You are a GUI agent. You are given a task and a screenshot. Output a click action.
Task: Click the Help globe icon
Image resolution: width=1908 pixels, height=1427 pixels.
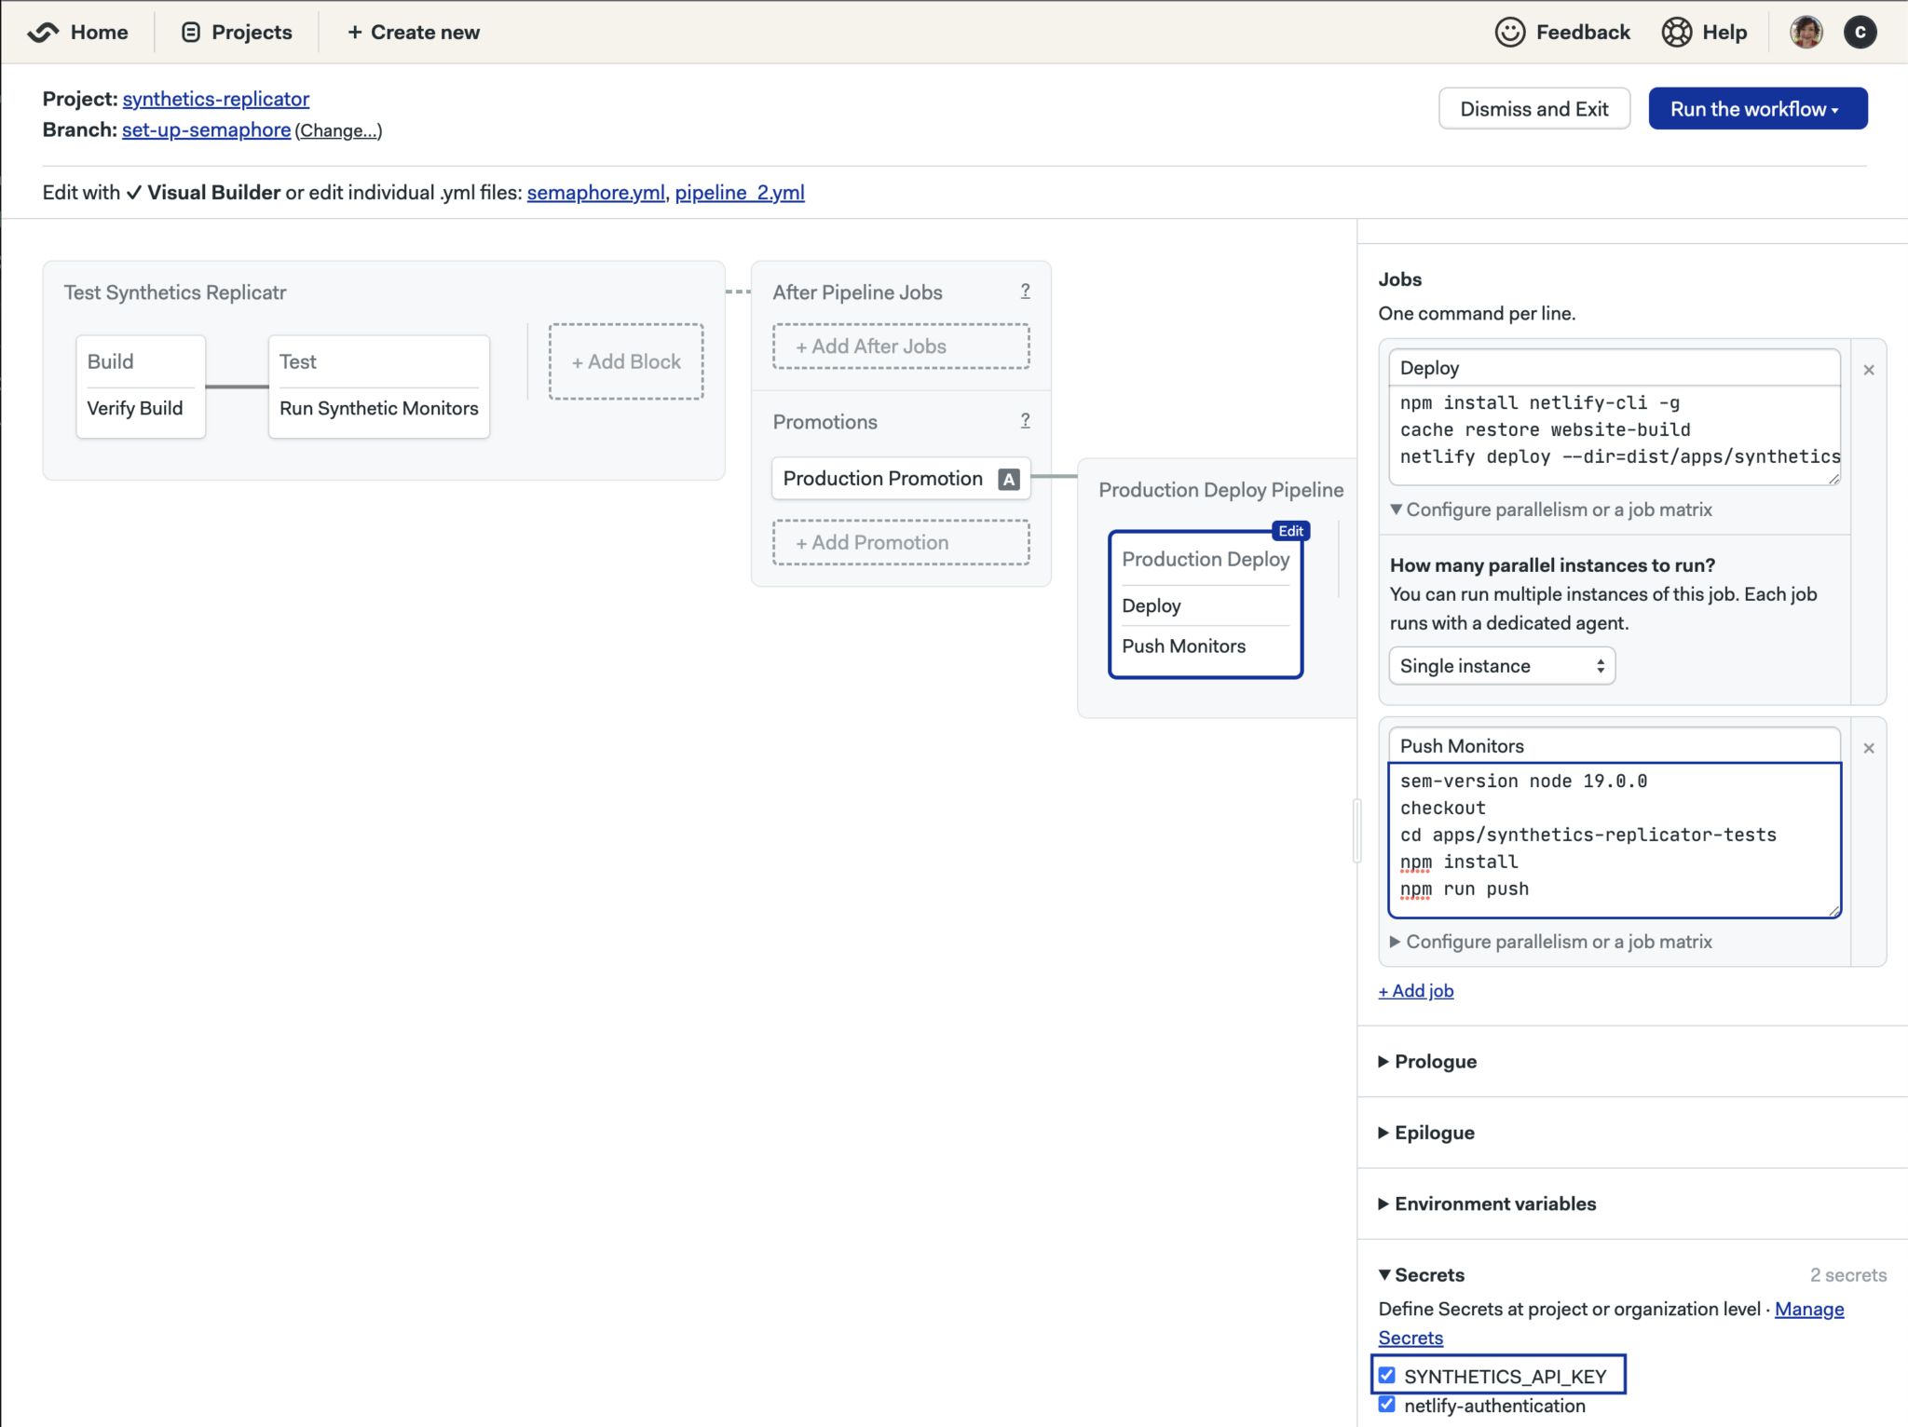[x=1679, y=31]
